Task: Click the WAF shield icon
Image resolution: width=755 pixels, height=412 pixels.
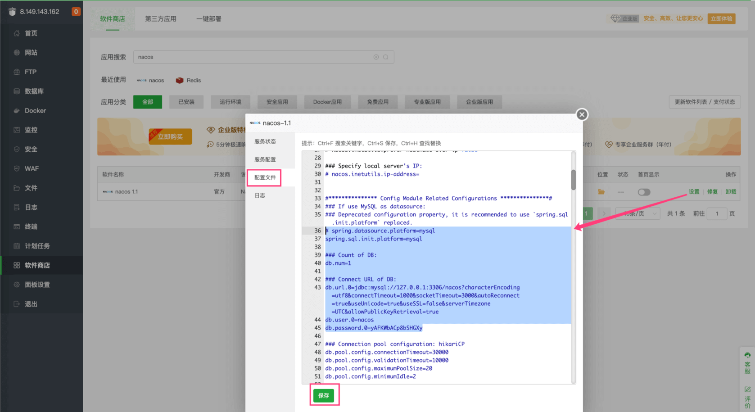Action: pos(17,169)
